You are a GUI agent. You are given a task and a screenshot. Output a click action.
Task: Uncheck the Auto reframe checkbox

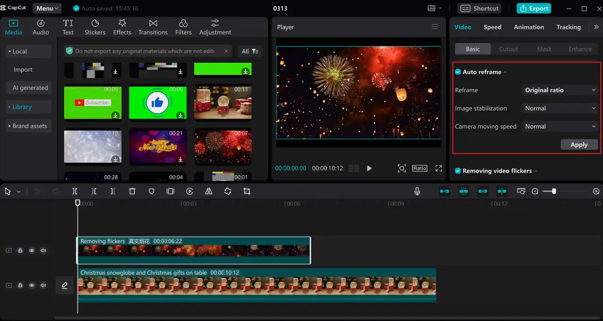(458, 72)
